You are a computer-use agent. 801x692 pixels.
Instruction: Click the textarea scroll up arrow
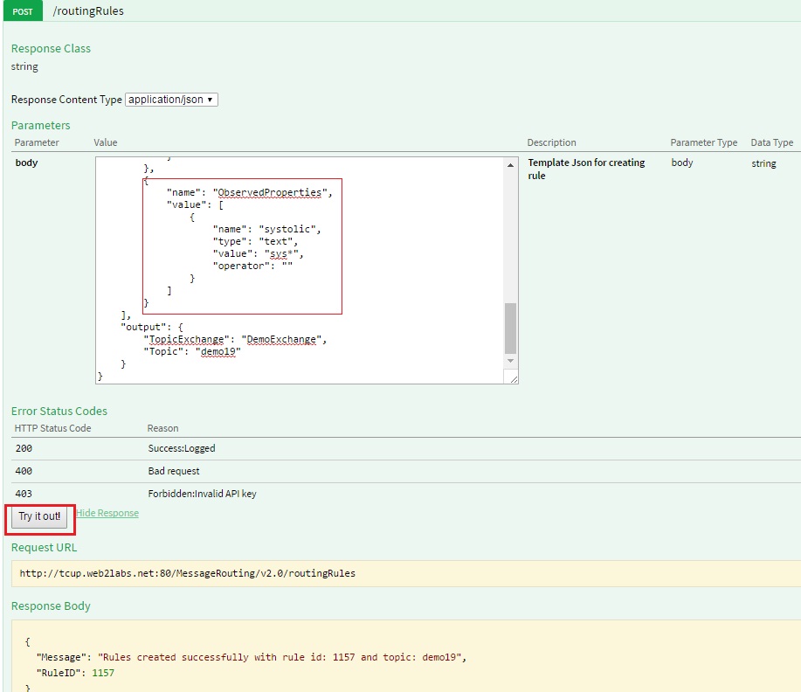pyautogui.click(x=510, y=164)
